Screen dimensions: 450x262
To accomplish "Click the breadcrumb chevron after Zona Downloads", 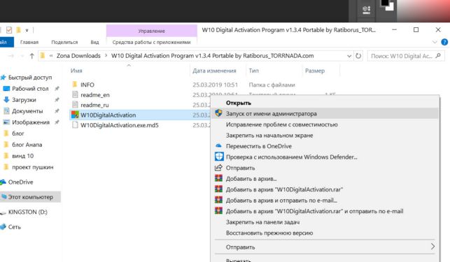I will point(106,56).
